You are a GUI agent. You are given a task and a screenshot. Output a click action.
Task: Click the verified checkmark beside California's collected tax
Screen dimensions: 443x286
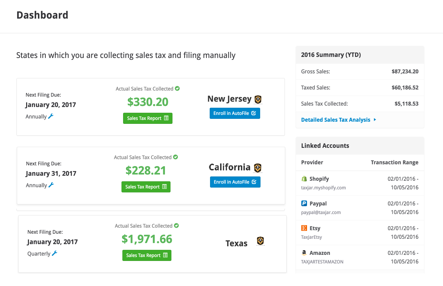pos(176,157)
